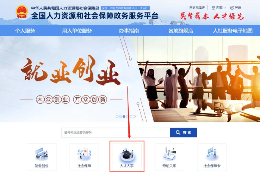Image resolution: width=260 pixels, height=177 pixels.
Task: Go to the 办事指南 tab
Action: pos(129,31)
